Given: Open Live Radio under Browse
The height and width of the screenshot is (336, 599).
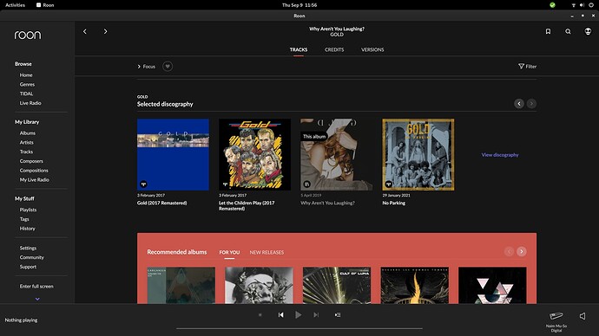Looking at the screenshot, I should (x=30, y=103).
